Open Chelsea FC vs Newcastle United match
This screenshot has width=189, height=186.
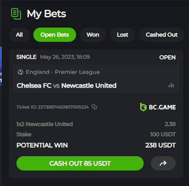pyautogui.click(x=67, y=85)
